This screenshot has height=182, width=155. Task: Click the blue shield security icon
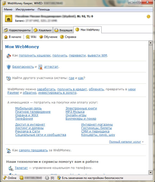tap(9, 67)
